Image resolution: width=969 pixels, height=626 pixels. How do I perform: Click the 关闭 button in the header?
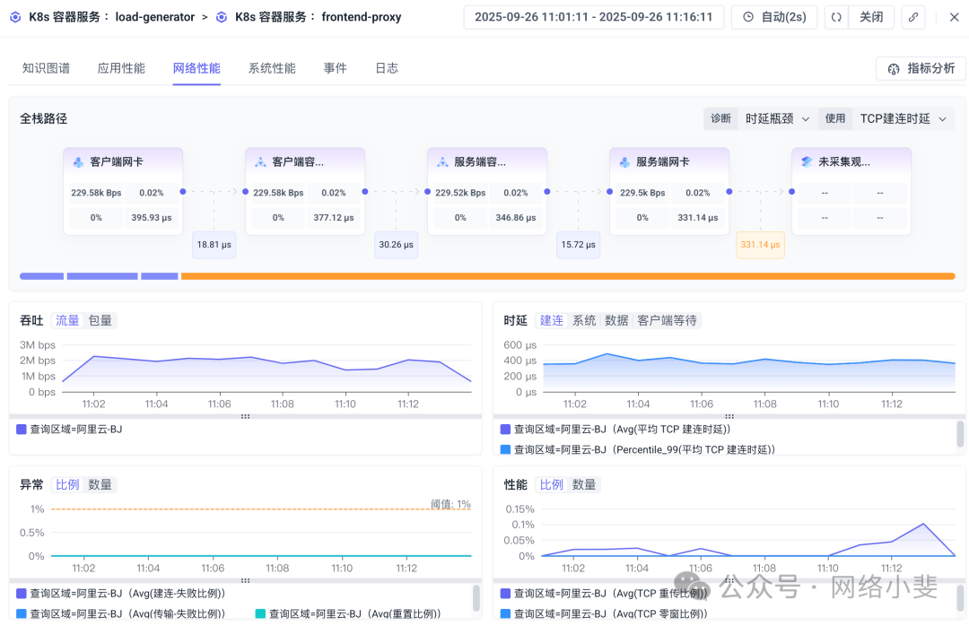(x=871, y=16)
